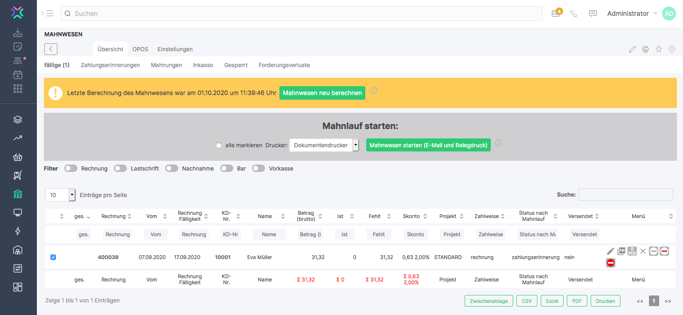Click the back arrow button under Mahnwesen
683x315 pixels.
[51, 49]
